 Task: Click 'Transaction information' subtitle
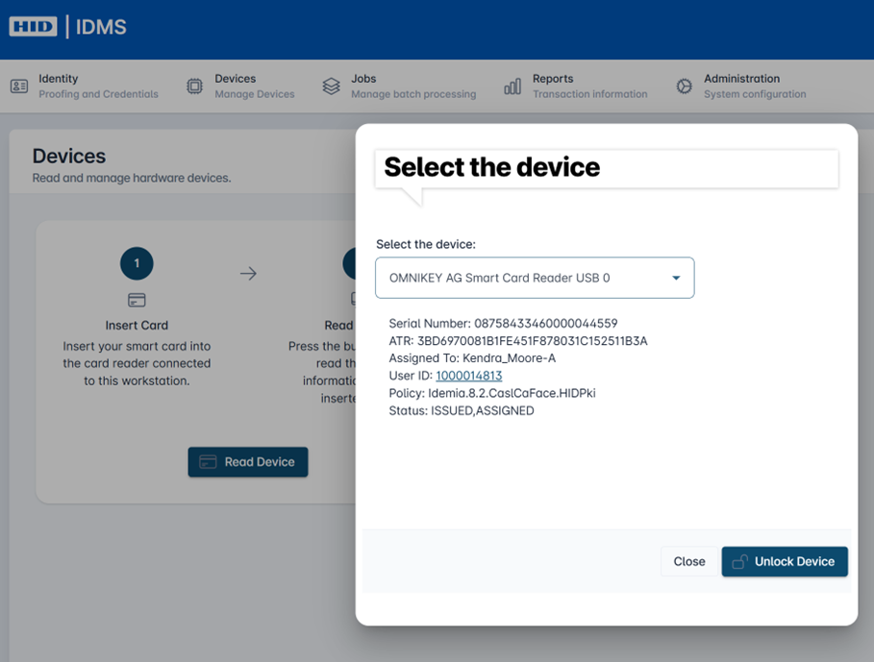click(x=590, y=94)
